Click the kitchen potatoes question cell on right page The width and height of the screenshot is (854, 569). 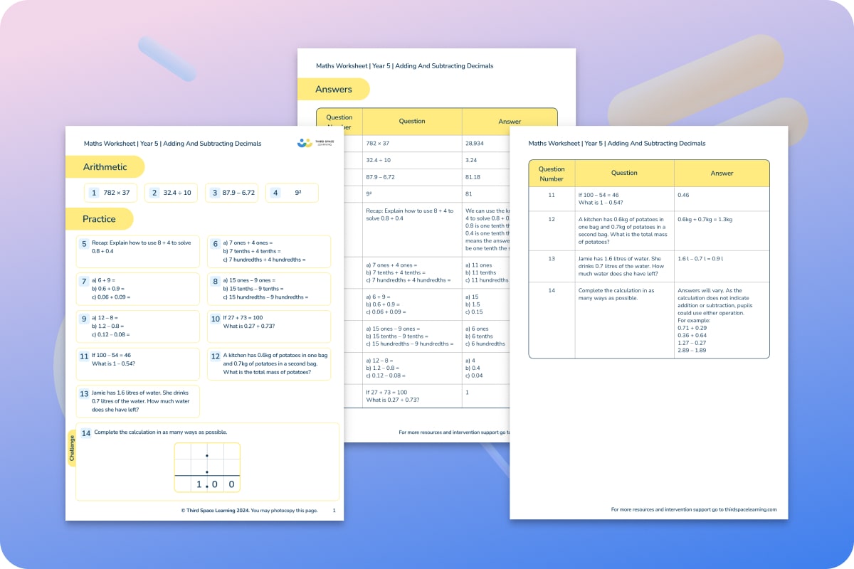point(624,230)
